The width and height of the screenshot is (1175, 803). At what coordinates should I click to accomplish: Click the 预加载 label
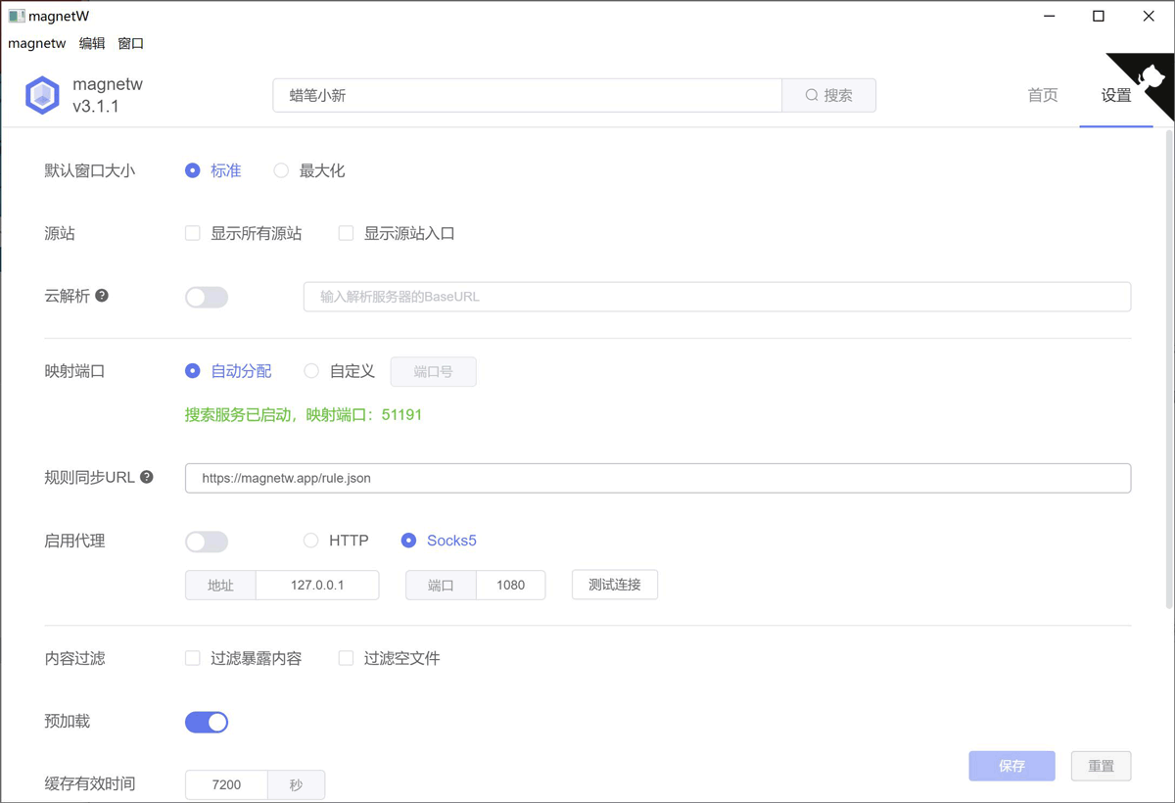(68, 721)
